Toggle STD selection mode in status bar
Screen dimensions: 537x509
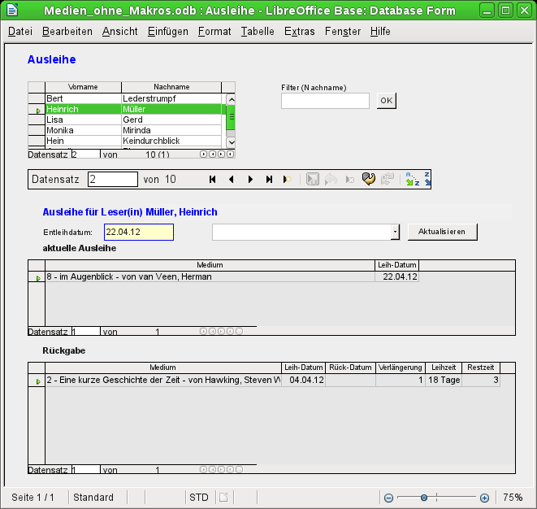coord(198,498)
